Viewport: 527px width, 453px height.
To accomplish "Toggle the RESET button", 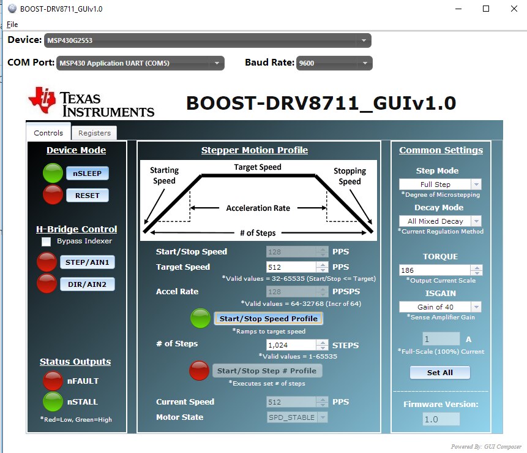I will click(88, 195).
